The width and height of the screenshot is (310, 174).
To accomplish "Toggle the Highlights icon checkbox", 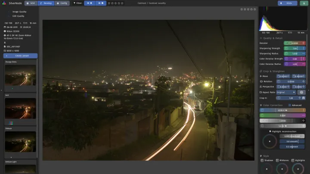I will click(x=293, y=160).
